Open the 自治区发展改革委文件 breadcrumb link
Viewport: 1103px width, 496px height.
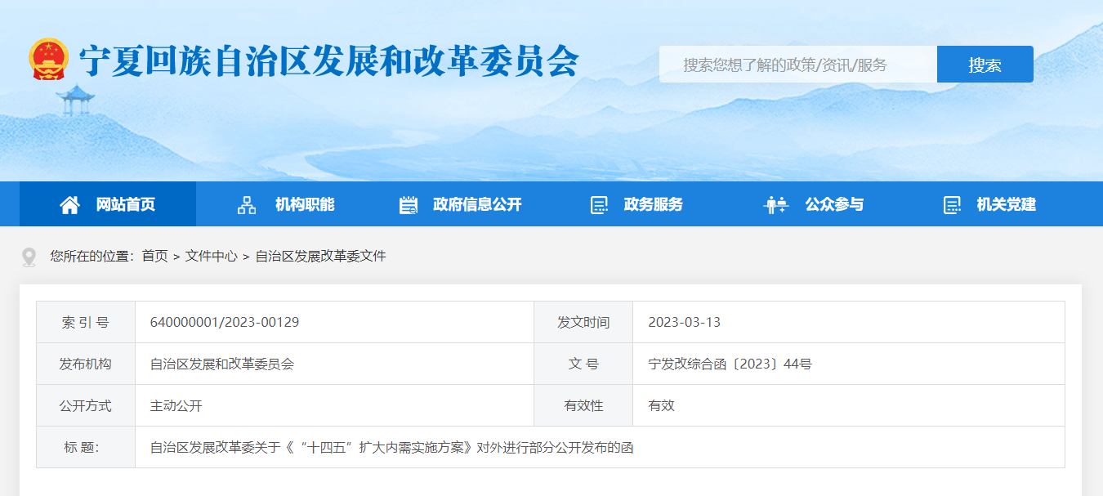(320, 256)
